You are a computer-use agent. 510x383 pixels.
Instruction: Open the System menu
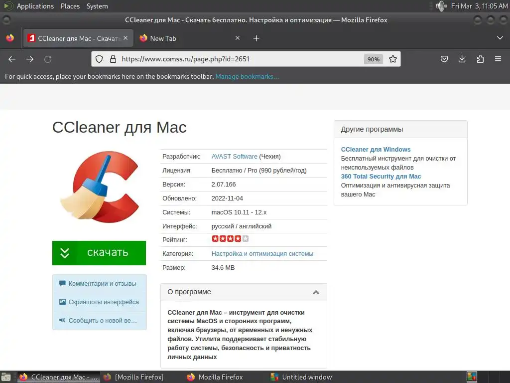point(97,6)
